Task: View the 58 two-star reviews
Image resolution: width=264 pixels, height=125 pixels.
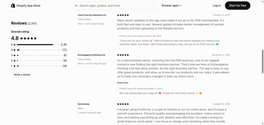Action: [65, 61]
